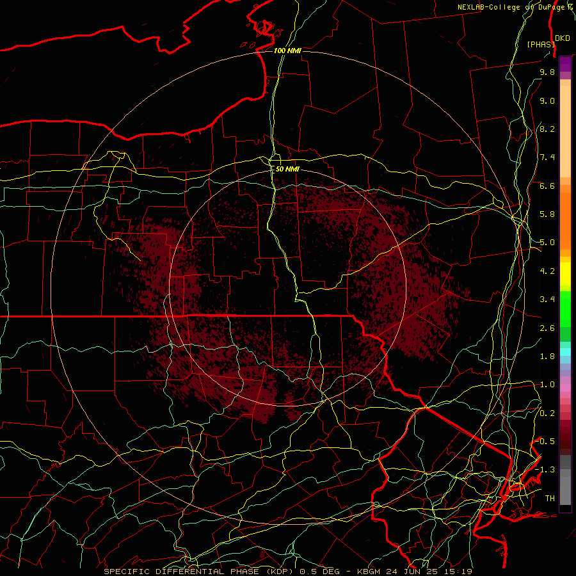
Task: Click the 4.2 scale value
Action: click(x=547, y=271)
